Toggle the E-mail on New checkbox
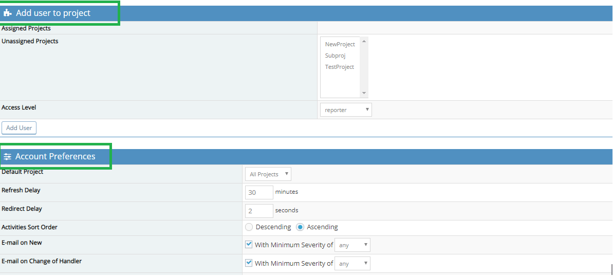Screen dimensions: 613x276 click(x=249, y=245)
